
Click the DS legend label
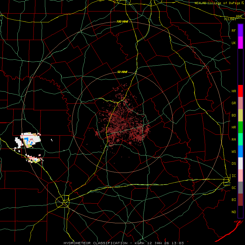pos(234,164)
